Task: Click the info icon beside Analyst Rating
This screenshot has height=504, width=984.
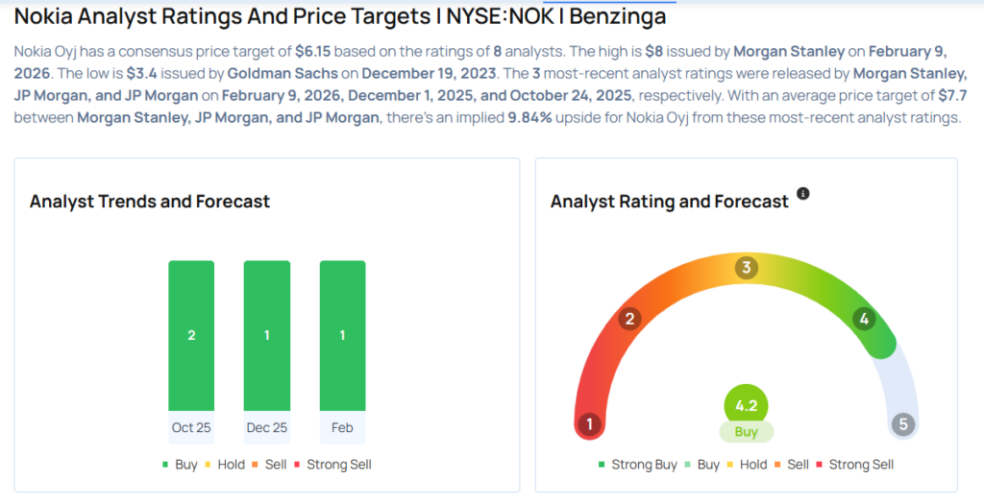Action: (803, 194)
